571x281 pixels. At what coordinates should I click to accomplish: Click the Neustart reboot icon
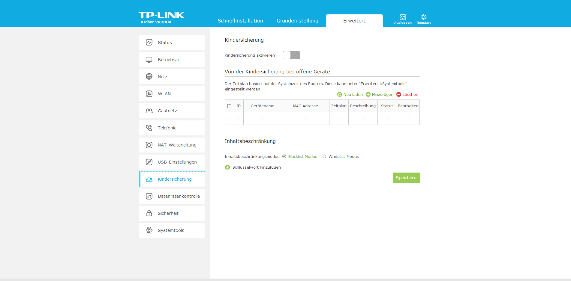click(423, 17)
